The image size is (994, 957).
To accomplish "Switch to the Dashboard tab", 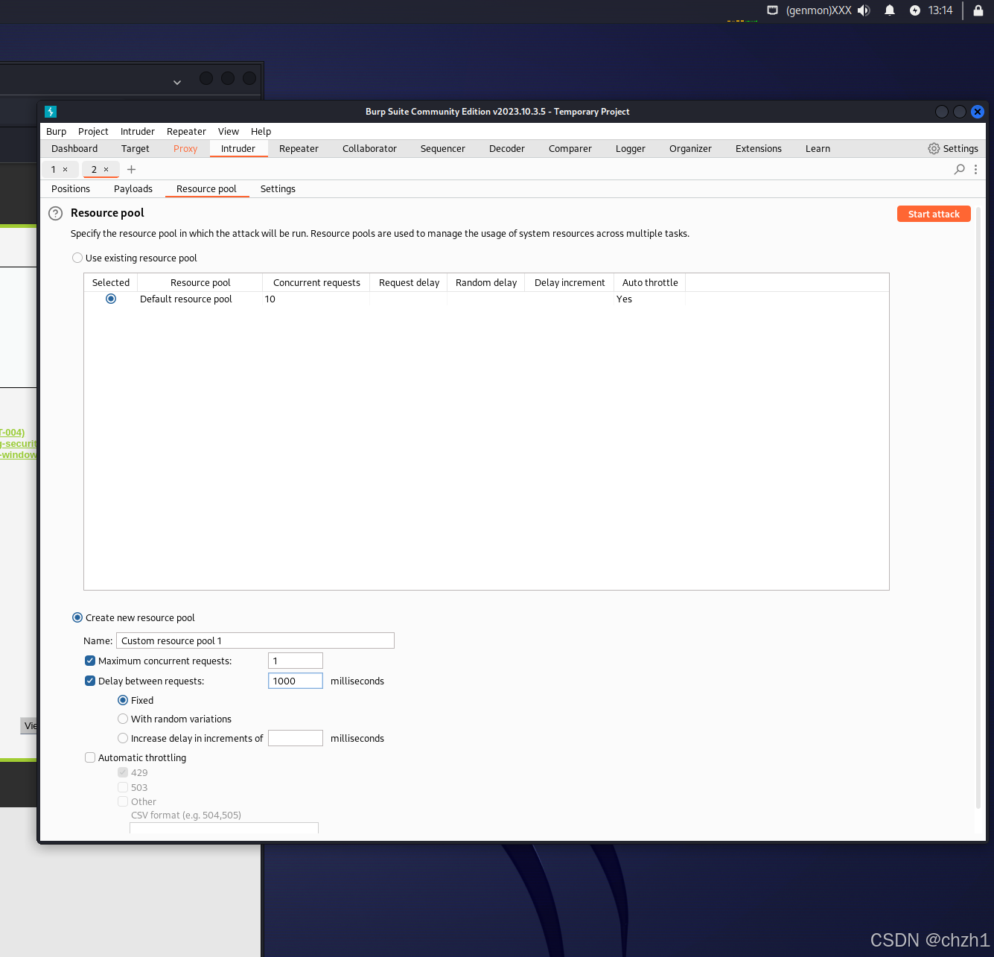I will point(74,149).
